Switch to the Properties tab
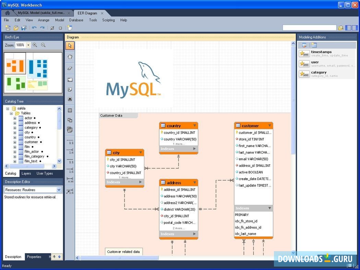This screenshot has height=270, width=360. pyautogui.click(x=34, y=257)
